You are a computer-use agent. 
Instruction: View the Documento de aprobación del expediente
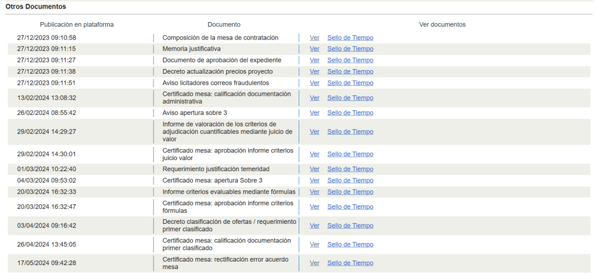click(x=314, y=60)
